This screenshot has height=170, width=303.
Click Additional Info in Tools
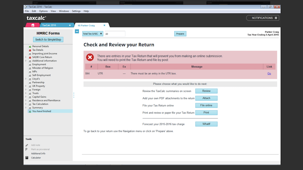[38, 153]
